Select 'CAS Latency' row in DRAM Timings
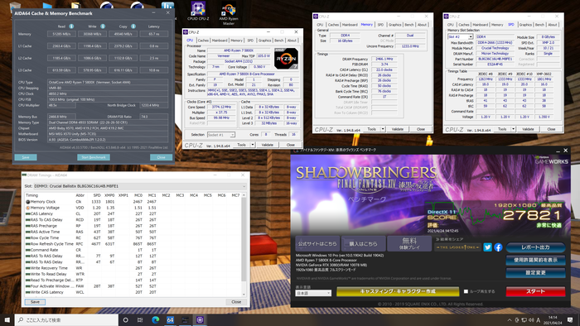Image resolution: width=580 pixels, height=326 pixels. click(x=133, y=213)
